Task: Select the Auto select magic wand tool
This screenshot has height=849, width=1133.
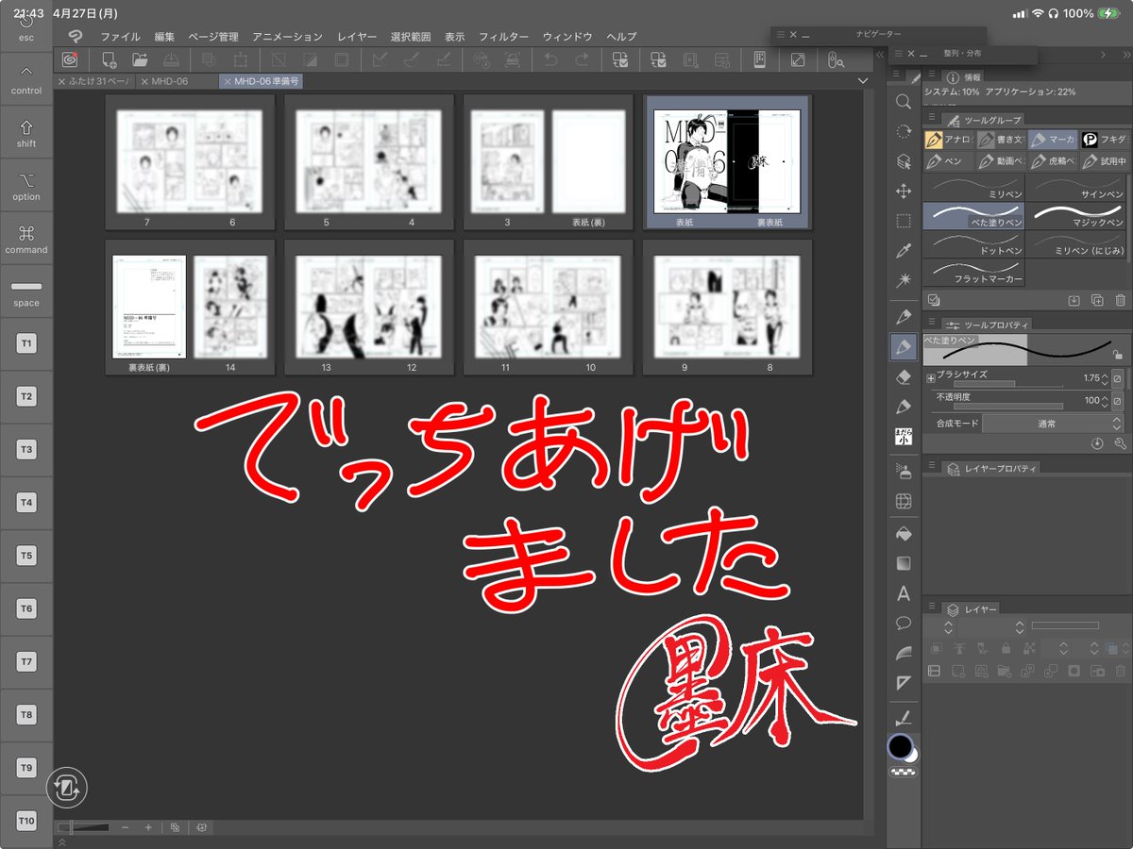Action: pos(904,280)
